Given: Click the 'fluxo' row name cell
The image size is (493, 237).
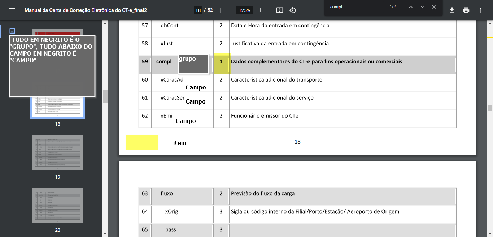Looking at the screenshot, I should [x=182, y=197].
